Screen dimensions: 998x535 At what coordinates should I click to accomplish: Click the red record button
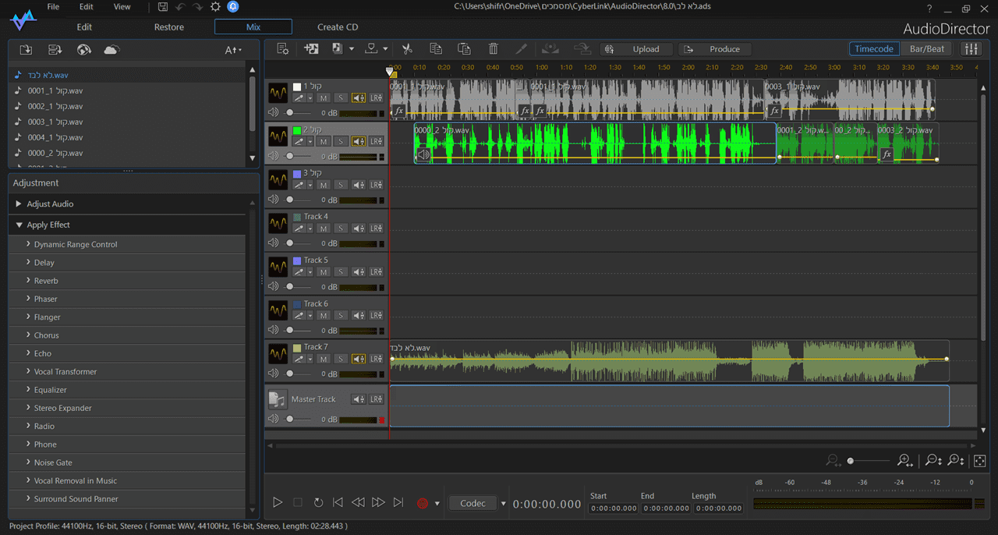click(x=423, y=503)
